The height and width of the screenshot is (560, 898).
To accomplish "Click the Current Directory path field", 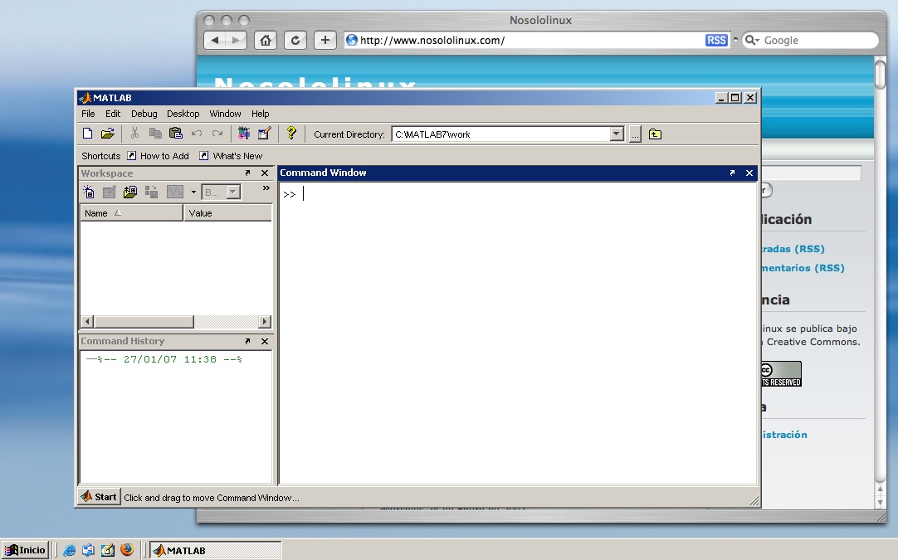I will (501, 134).
